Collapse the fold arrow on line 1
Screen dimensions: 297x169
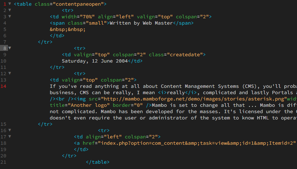point(10,4)
